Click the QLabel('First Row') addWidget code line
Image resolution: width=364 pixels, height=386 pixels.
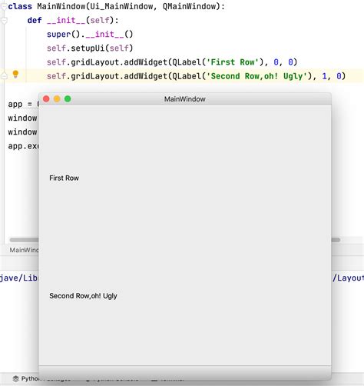[x=172, y=62]
